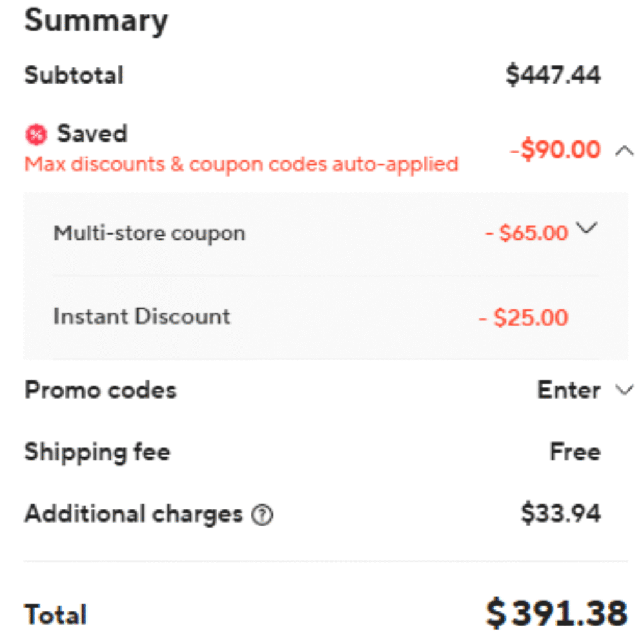Click the Summary heading

click(96, 21)
